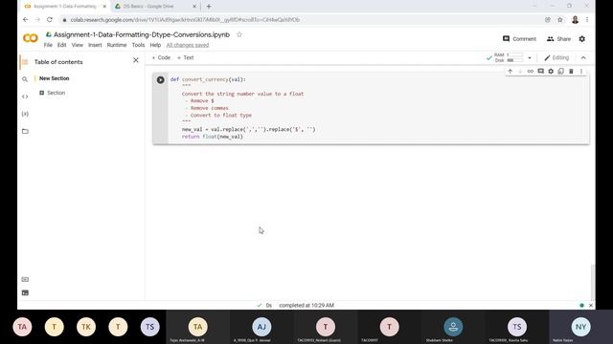Collapse the header chevron toggle
This screenshot has width=613, height=344.
click(583, 57)
